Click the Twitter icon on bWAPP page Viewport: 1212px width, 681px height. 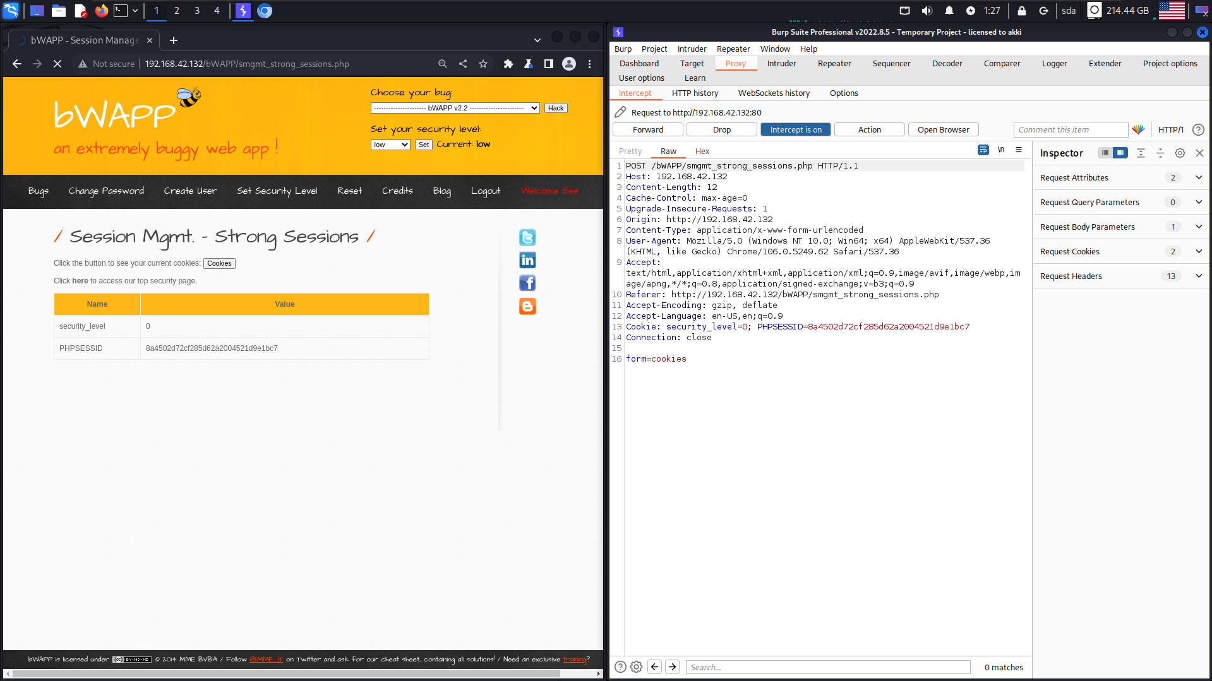point(527,237)
